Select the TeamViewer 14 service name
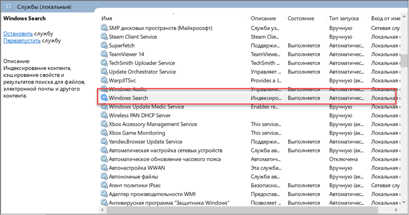Image resolution: width=409 pixels, height=215 pixels. 126,54
